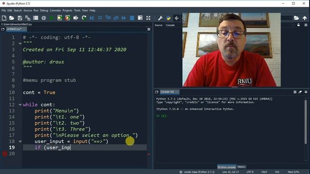The image size is (310, 174).
Task: Continue execution until next breakpoint
Action: [x=124, y=18]
